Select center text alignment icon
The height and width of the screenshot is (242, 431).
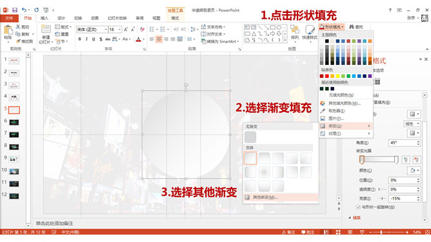(x=159, y=39)
